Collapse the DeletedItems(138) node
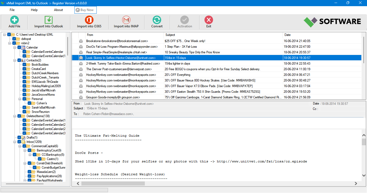The width and height of the screenshot is (367, 193). tap(15, 116)
